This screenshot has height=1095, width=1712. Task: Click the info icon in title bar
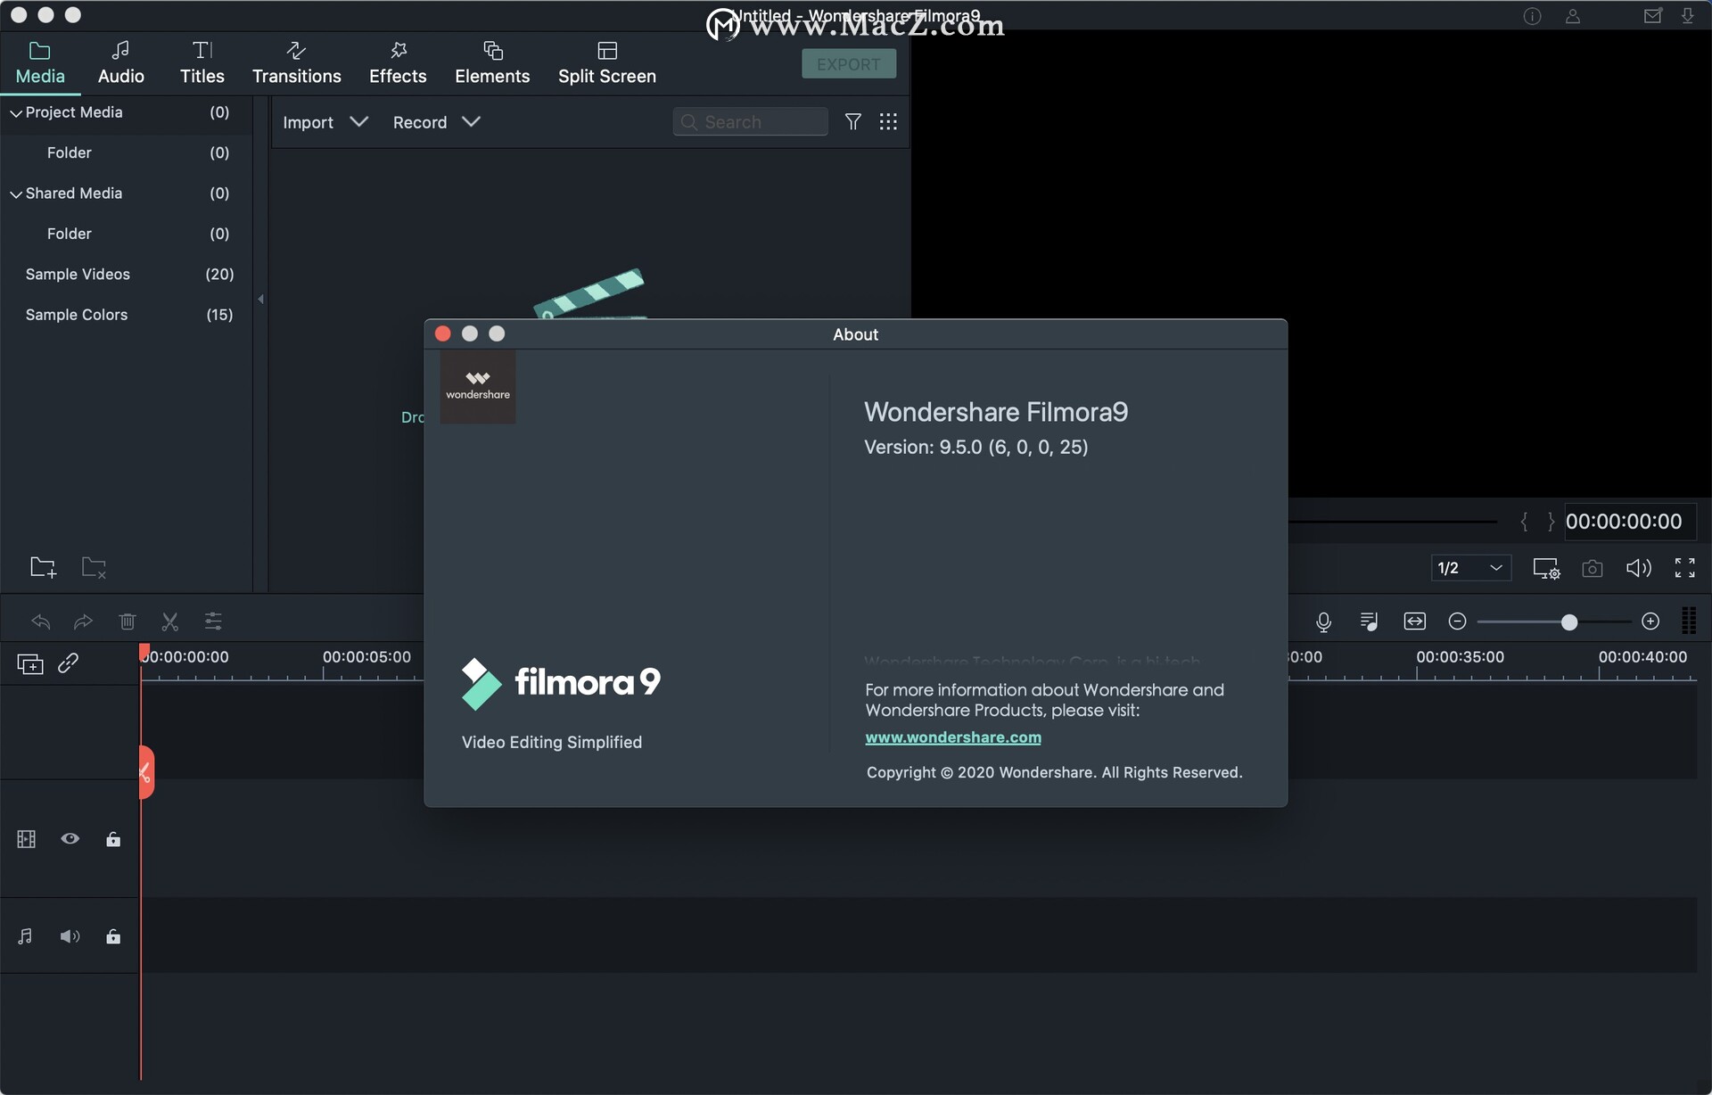click(x=1533, y=16)
